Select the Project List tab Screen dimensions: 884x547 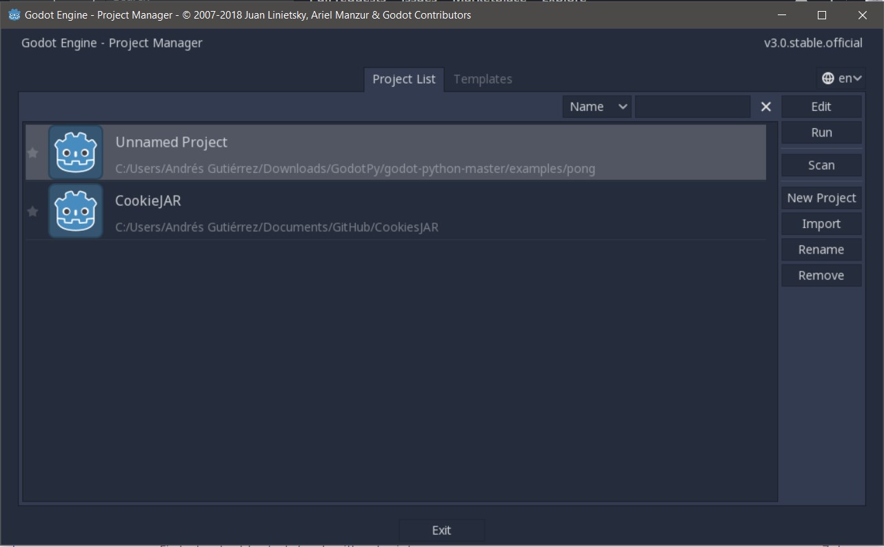pos(404,79)
